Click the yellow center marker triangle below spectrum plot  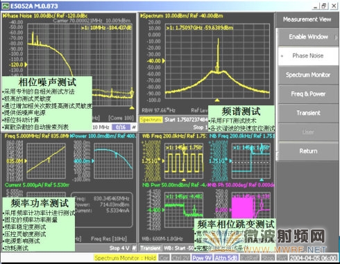pos(217,100)
